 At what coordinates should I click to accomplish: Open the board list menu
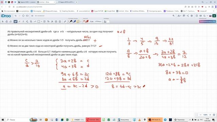(x=32, y=16)
